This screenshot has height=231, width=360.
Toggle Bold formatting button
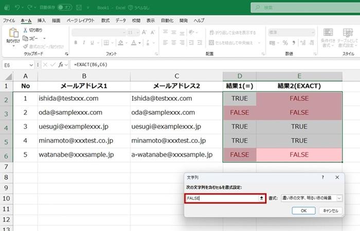(75, 42)
